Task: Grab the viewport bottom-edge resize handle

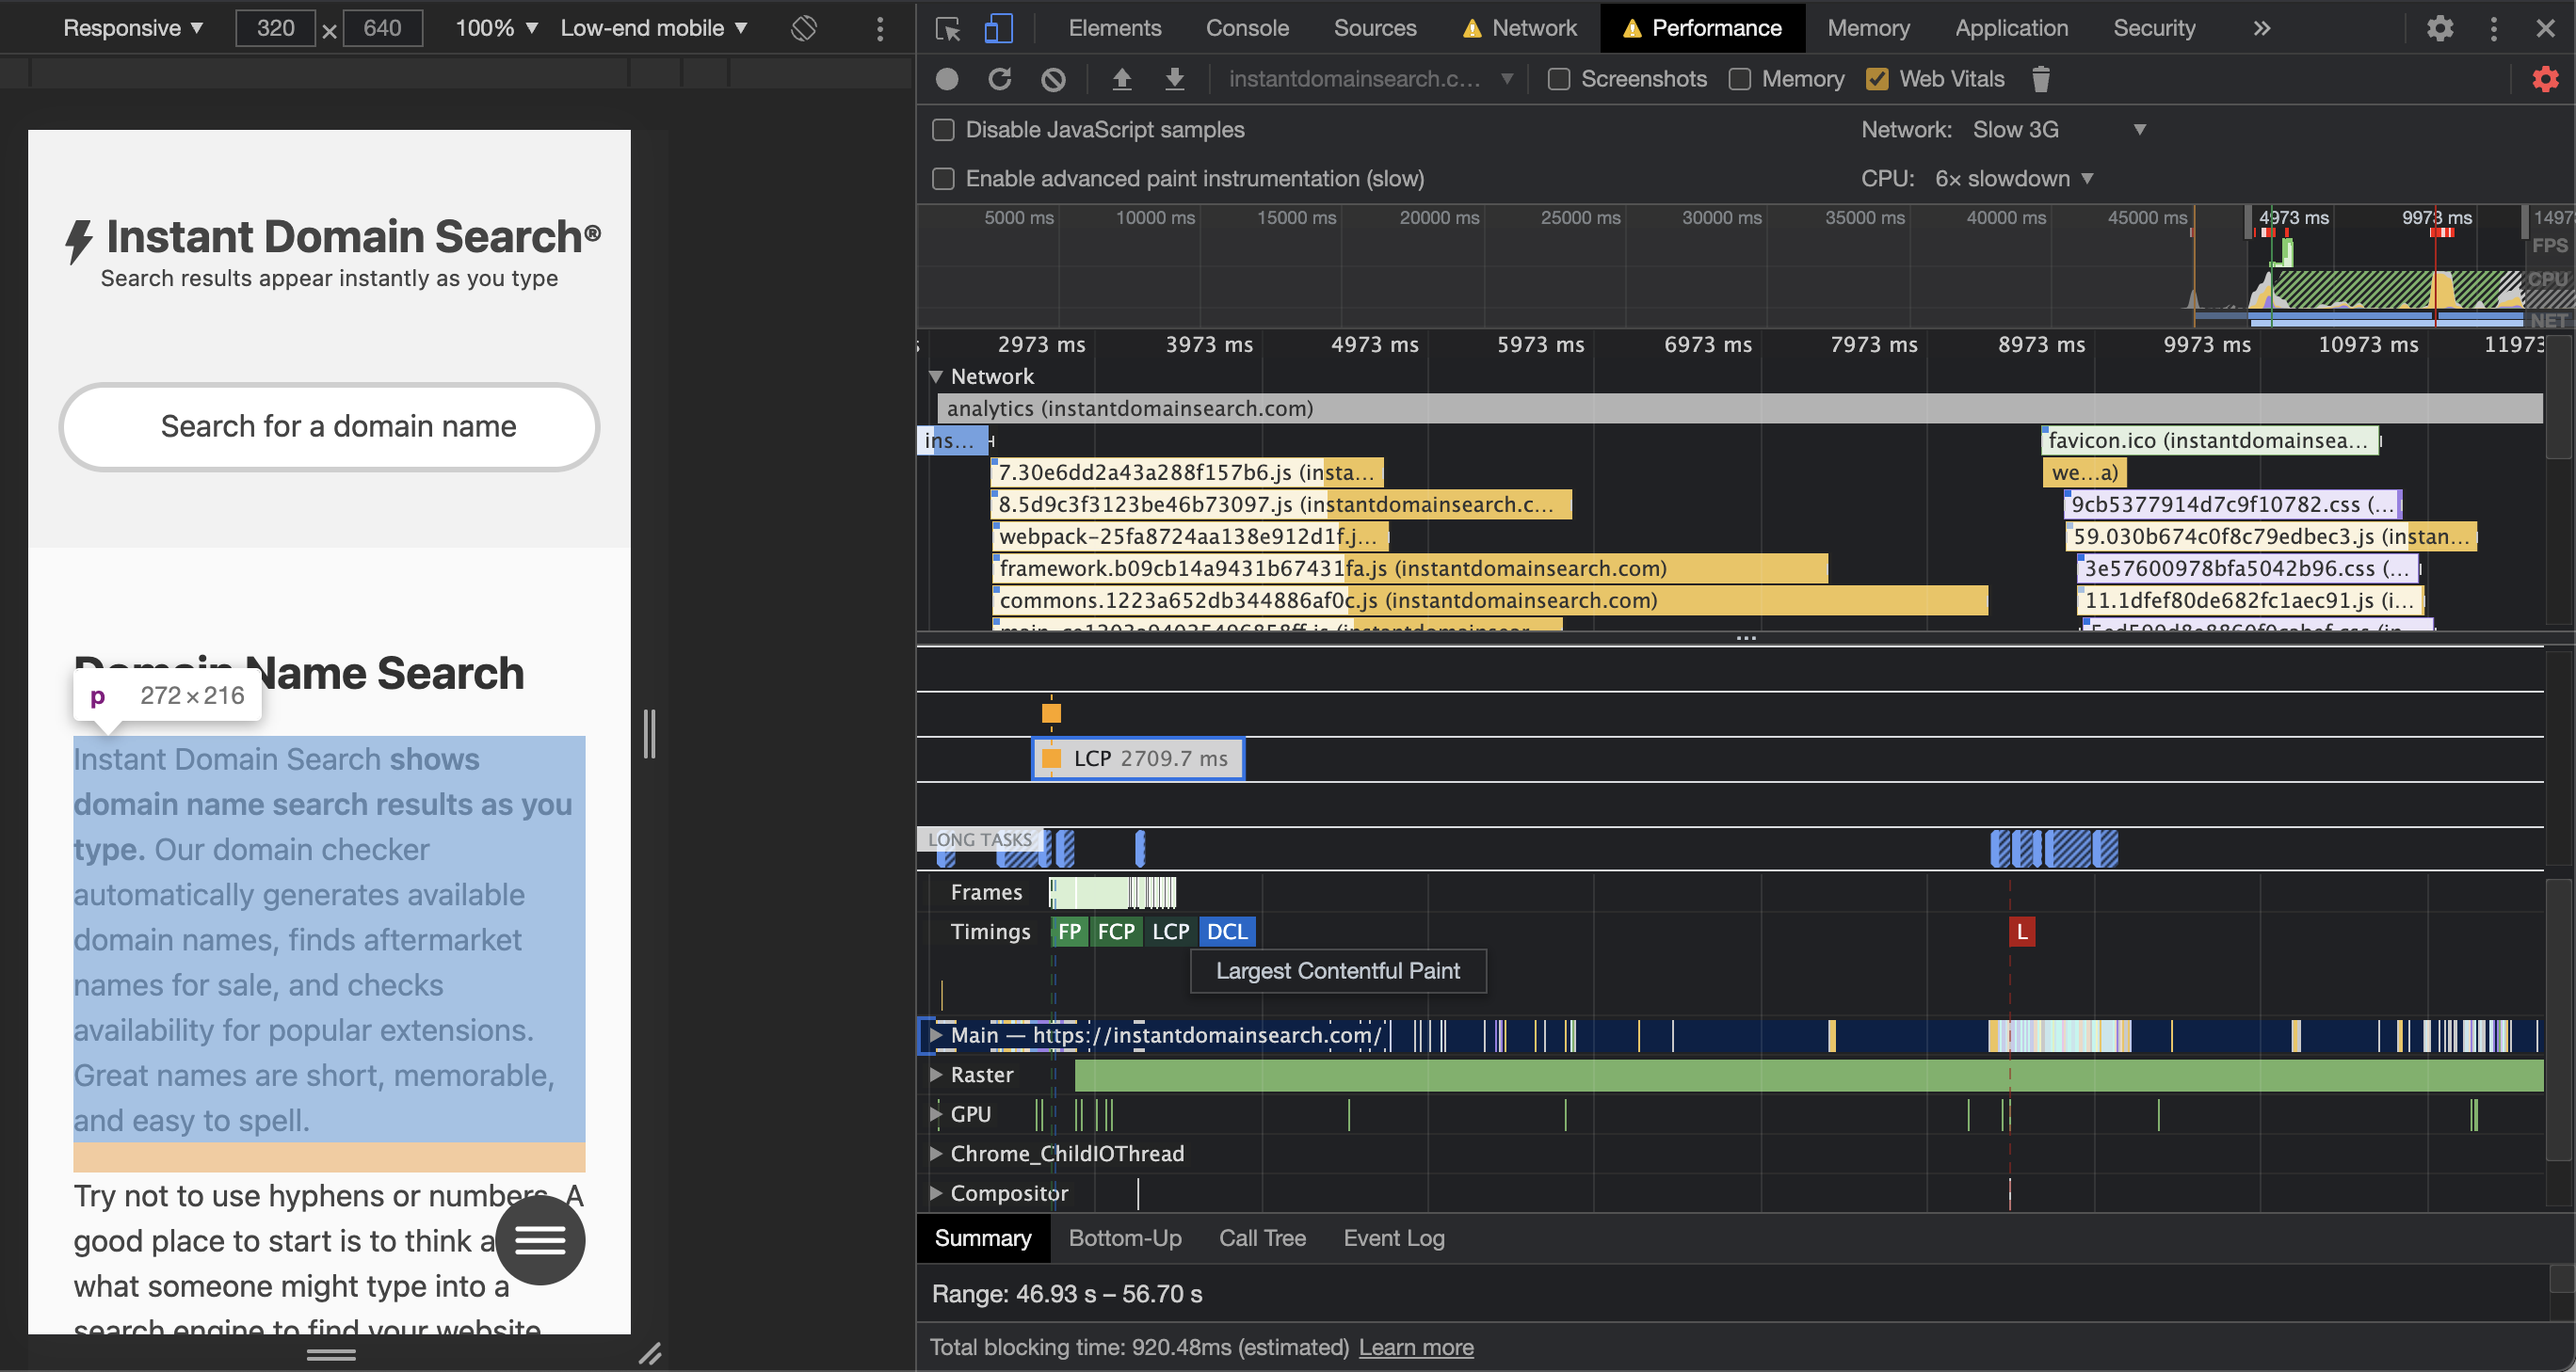Action: 331,1355
